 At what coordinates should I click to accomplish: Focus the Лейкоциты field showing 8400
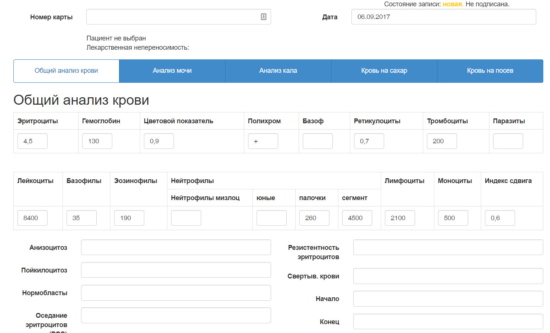32,218
